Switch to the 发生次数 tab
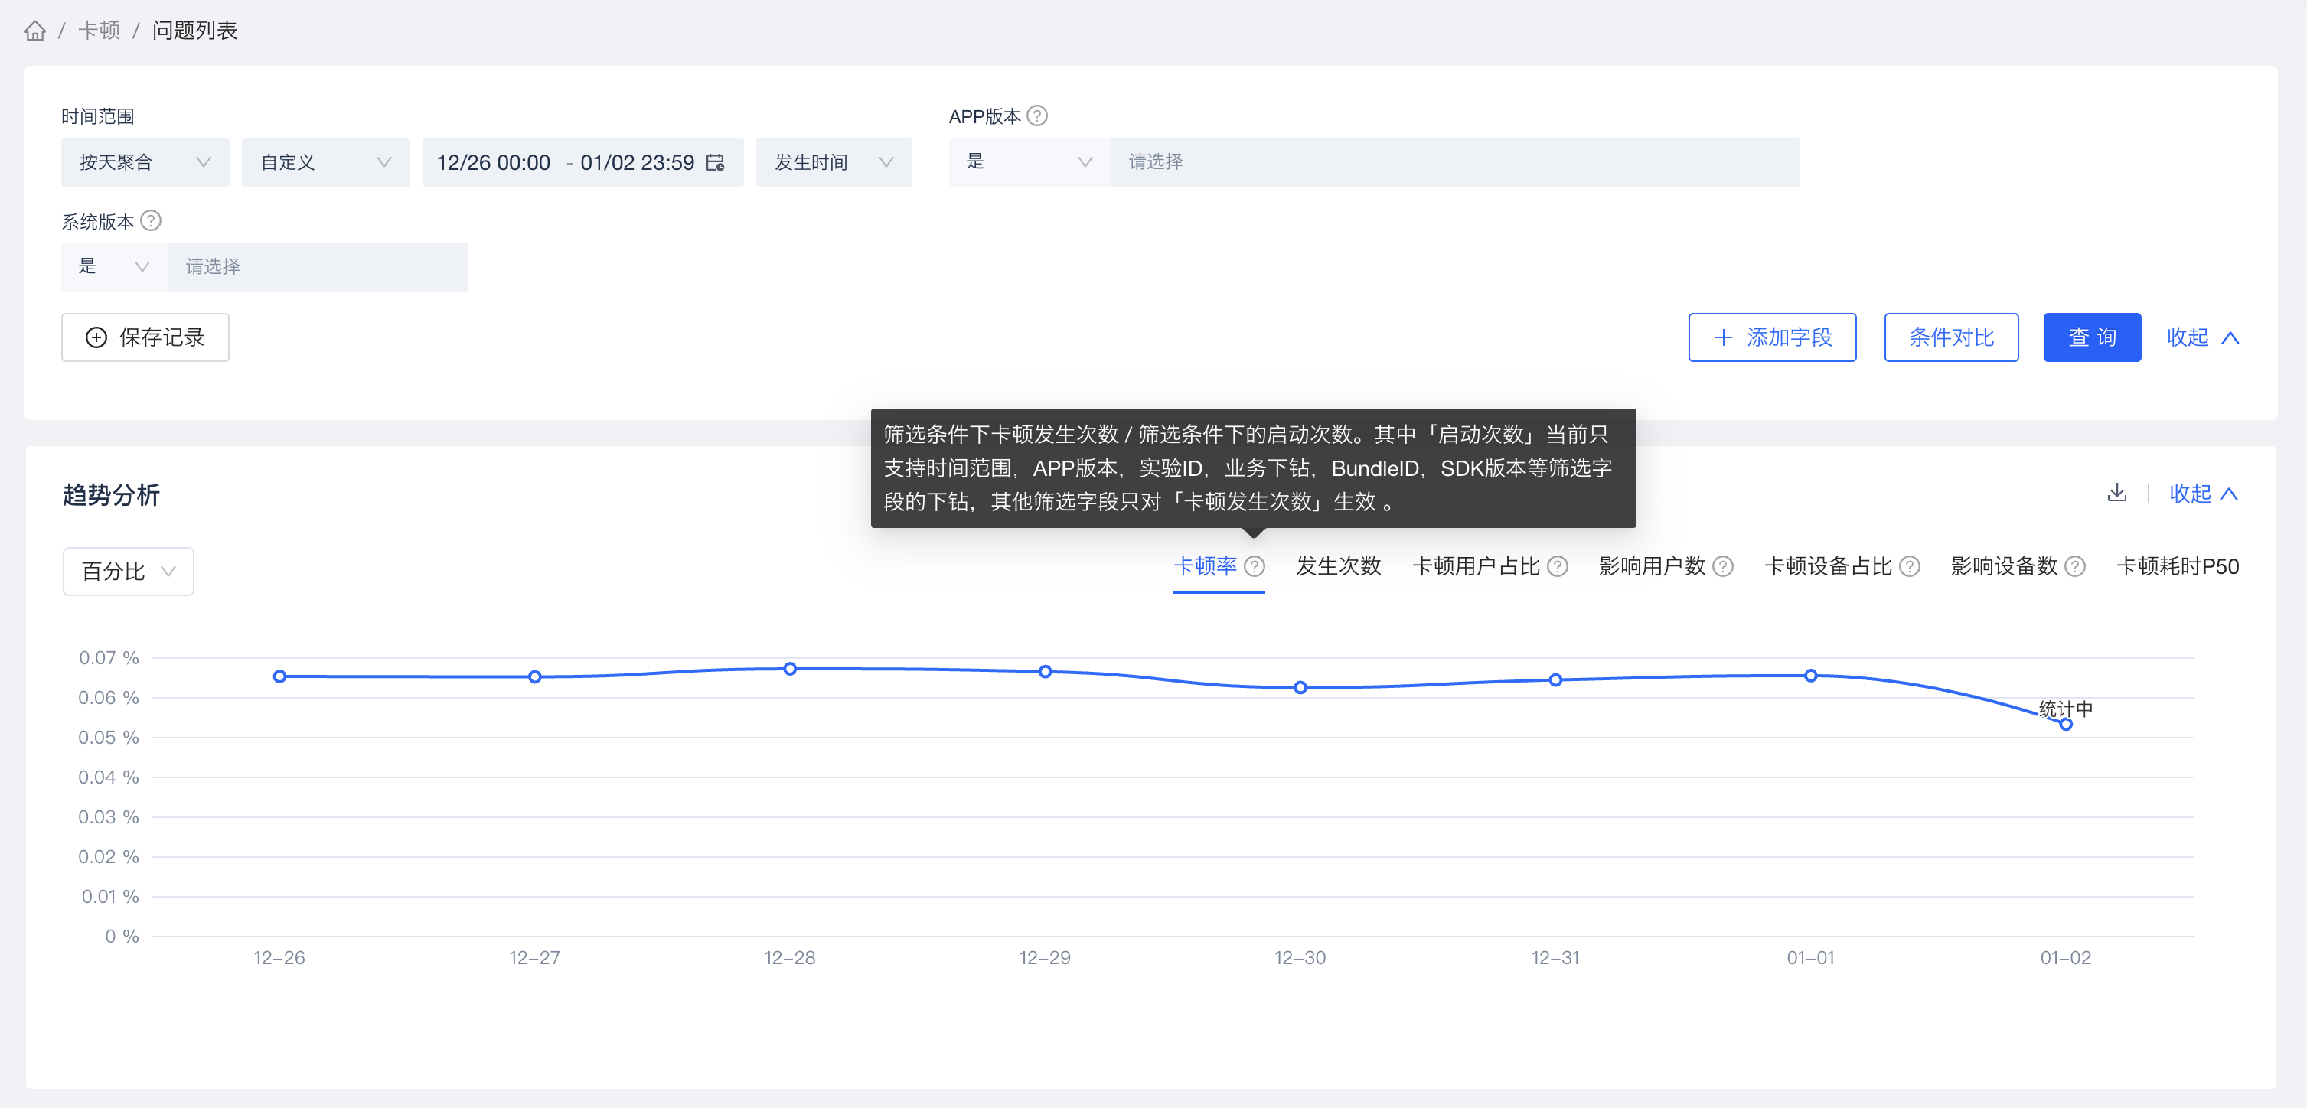This screenshot has width=2307, height=1108. pos(1338,566)
